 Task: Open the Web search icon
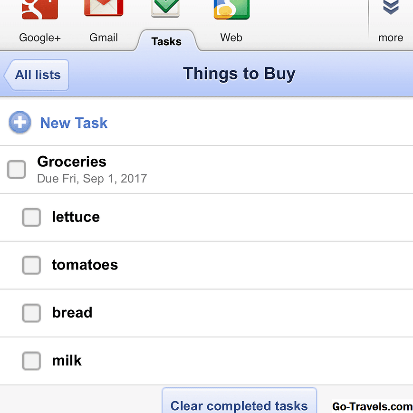(231, 9)
